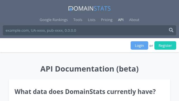Open the About page
The width and height of the screenshot is (179, 101).
click(134, 20)
